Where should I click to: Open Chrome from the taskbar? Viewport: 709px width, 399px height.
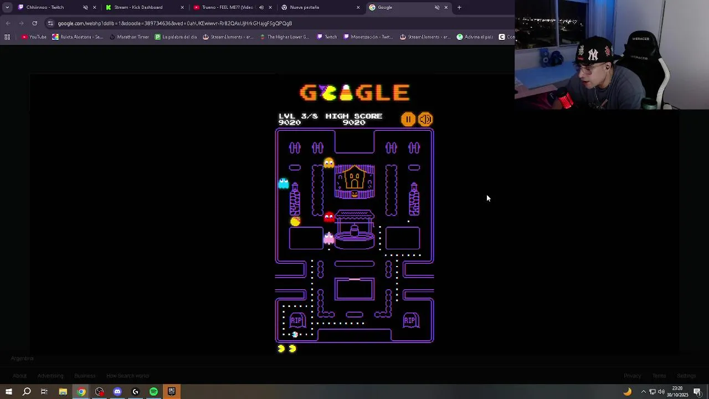click(x=81, y=392)
